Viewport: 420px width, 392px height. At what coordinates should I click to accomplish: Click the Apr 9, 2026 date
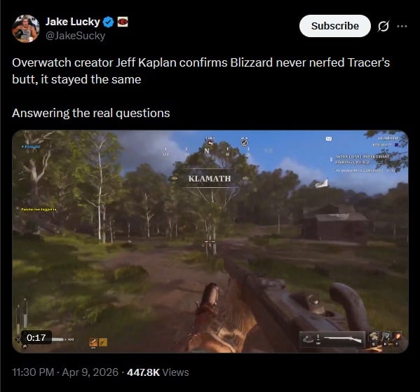pos(90,372)
